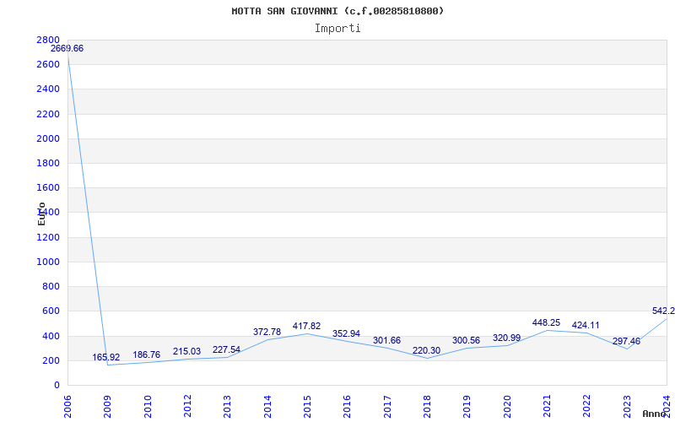Click the 1000 y-axis label
Screen dimensions: 675x422
point(48,262)
